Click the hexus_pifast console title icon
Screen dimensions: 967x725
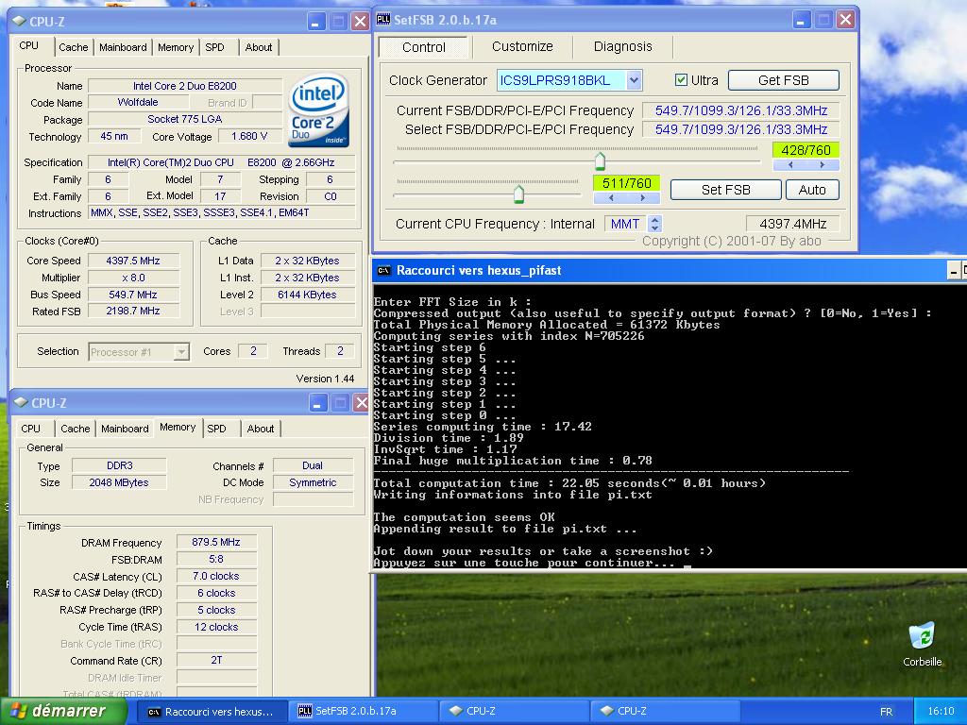pos(383,270)
